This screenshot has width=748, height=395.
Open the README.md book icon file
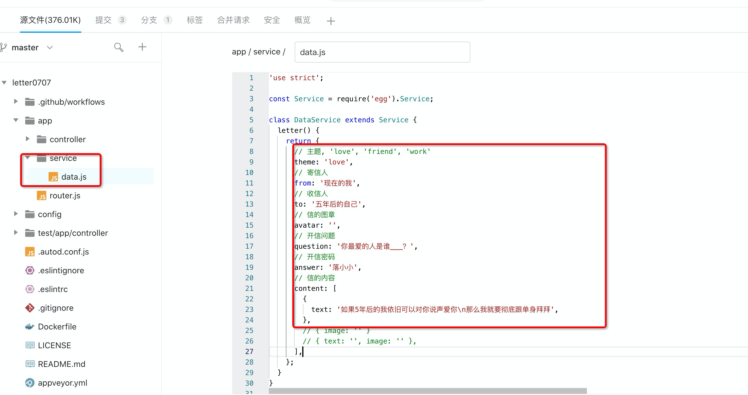[30, 364]
